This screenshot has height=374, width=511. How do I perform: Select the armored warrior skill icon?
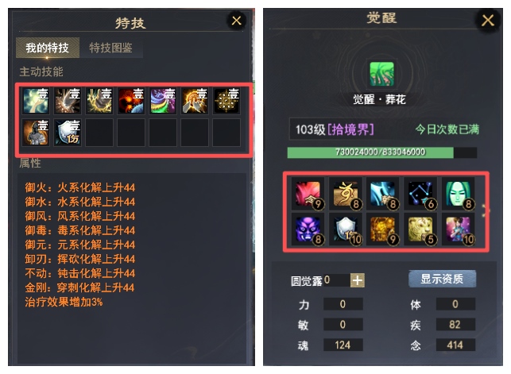click(x=36, y=133)
